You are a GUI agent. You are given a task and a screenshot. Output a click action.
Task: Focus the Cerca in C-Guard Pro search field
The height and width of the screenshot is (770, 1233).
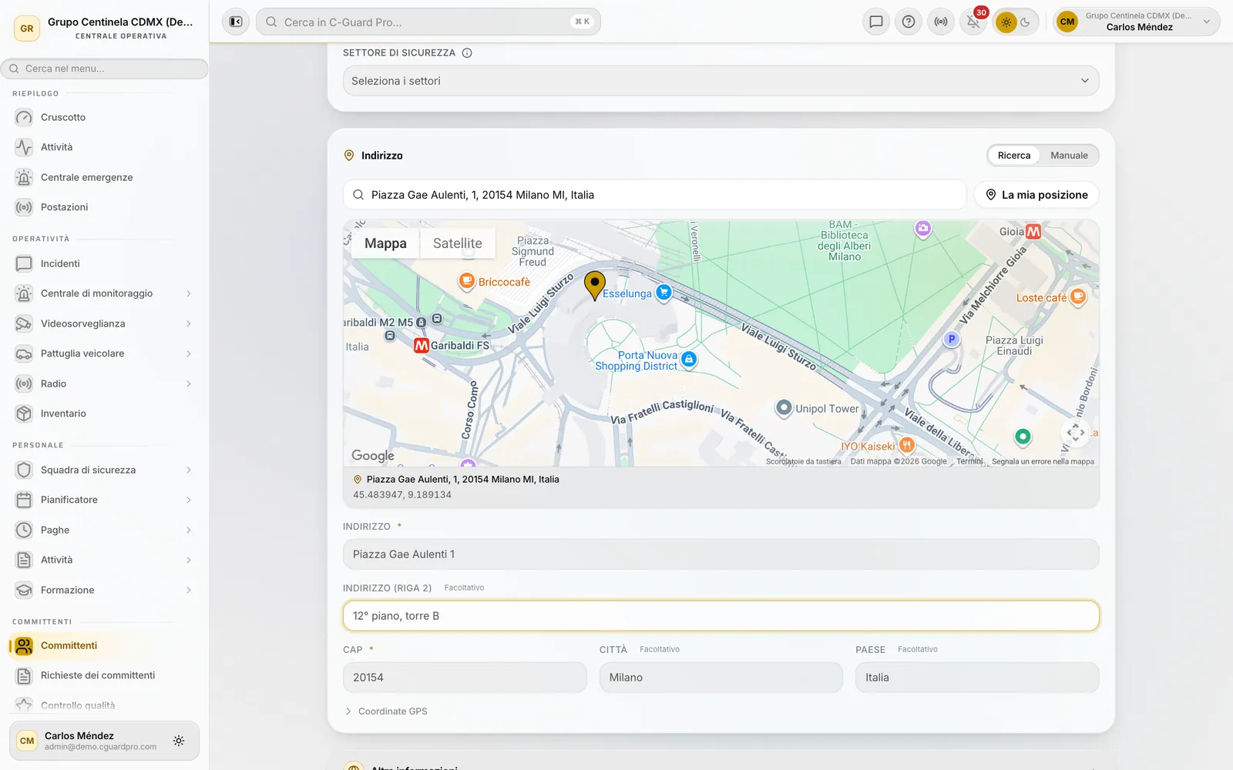pos(428,22)
